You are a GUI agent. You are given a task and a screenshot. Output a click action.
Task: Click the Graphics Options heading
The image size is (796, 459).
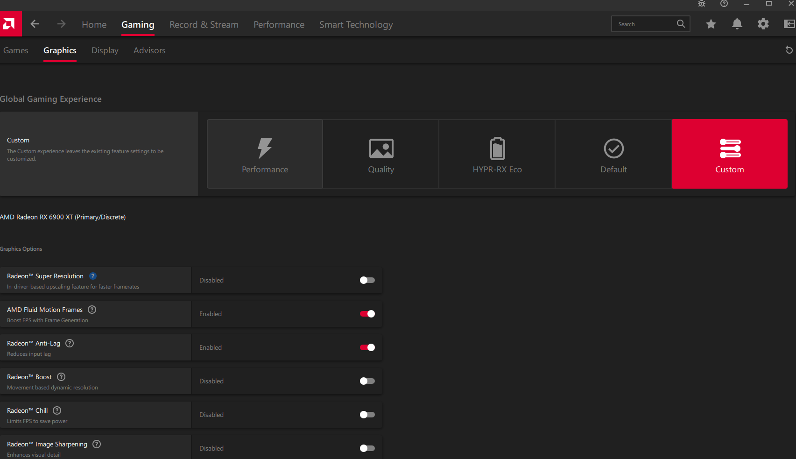(x=21, y=249)
